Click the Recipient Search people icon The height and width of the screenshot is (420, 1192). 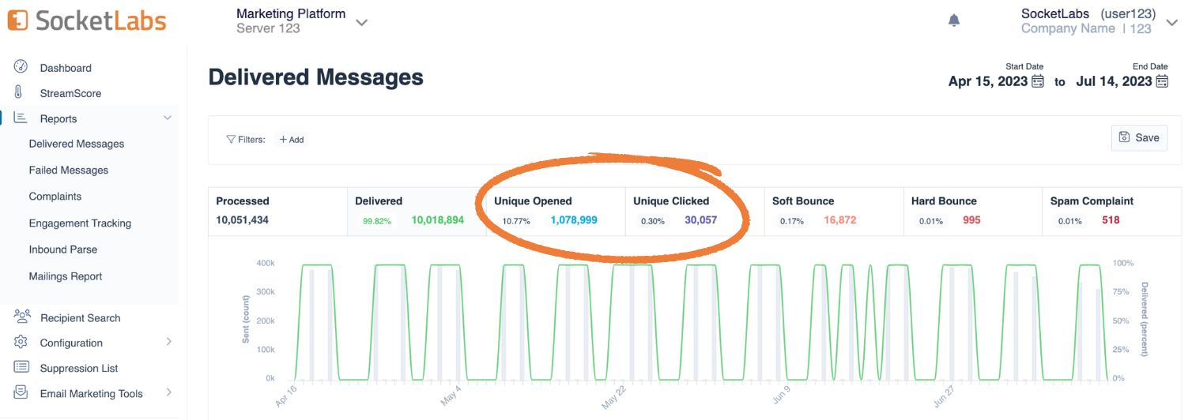[x=22, y=317]
